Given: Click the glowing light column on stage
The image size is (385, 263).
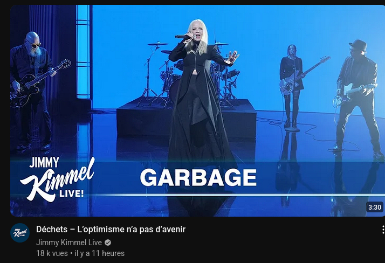Looking at the screenshot, I should 84,52.
